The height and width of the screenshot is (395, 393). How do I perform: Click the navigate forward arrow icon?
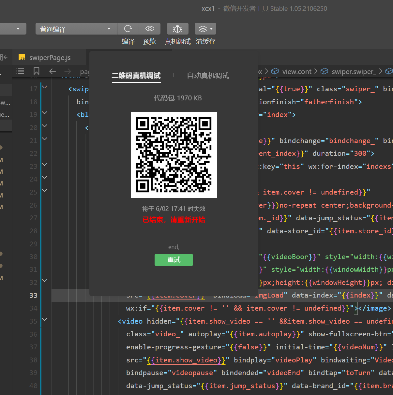68,71
